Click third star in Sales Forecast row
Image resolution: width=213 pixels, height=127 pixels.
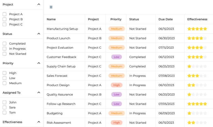click(x=197, y=76)
